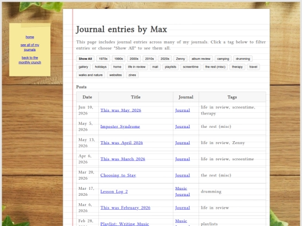Image resolution: width=302 pixels, height=226 pixels.
Task: Open Journal link in February 2026 row
Action: pyautogui.click(x=182, y=208)
